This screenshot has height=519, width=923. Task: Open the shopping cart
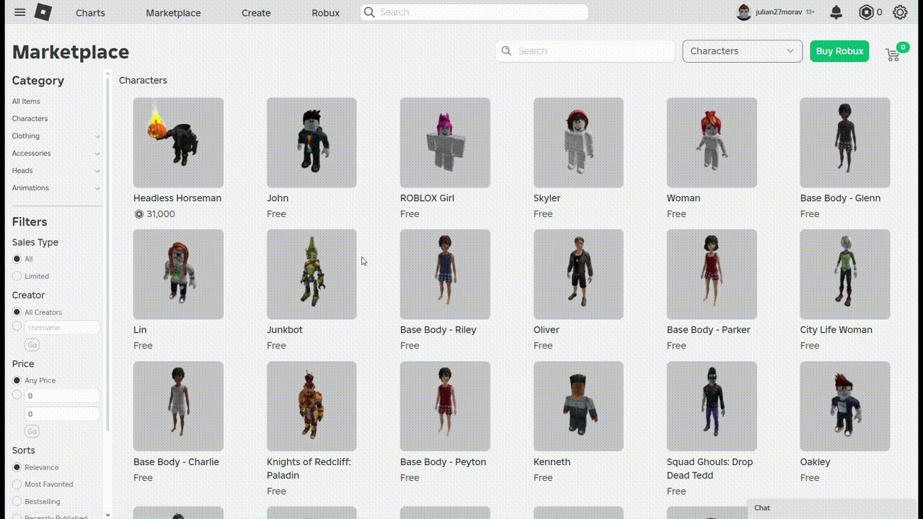coord(893,54)
